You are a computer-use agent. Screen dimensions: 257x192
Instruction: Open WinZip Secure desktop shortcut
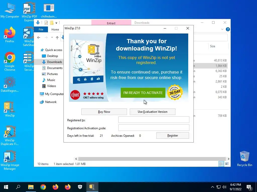point(29,62)
